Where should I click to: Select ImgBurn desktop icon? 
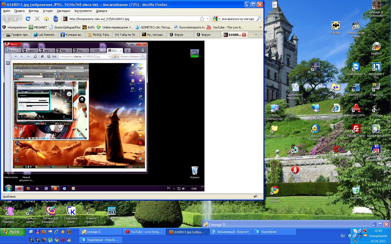tap(376, 49)
